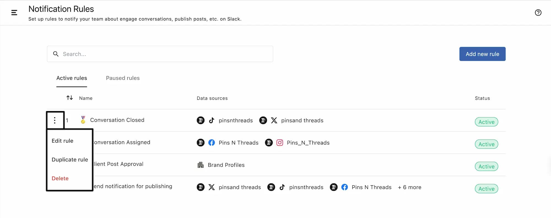Screen dimensions: 551x218
Task: Select the Active rules tab
Action: [x=72, y=78]
